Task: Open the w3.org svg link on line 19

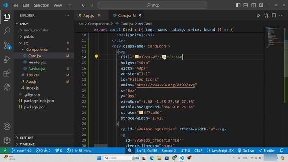Action: pyautogui.click(x=166, y=85)
